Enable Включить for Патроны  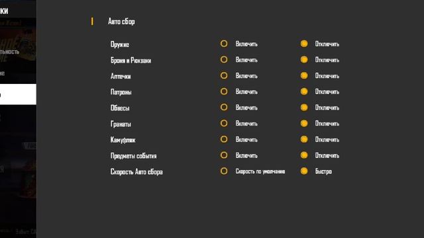(x=224, y=91)
